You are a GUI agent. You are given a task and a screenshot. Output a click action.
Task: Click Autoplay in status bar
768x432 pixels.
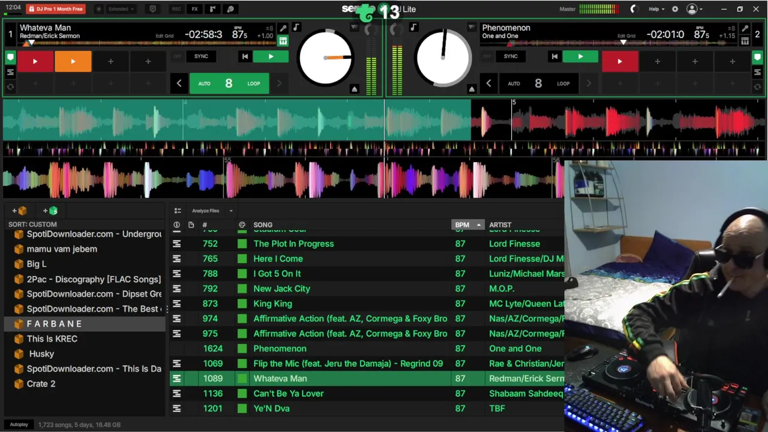(x=19, y=425)
